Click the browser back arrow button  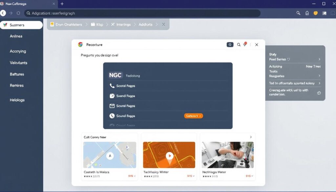tap(3, 13)
